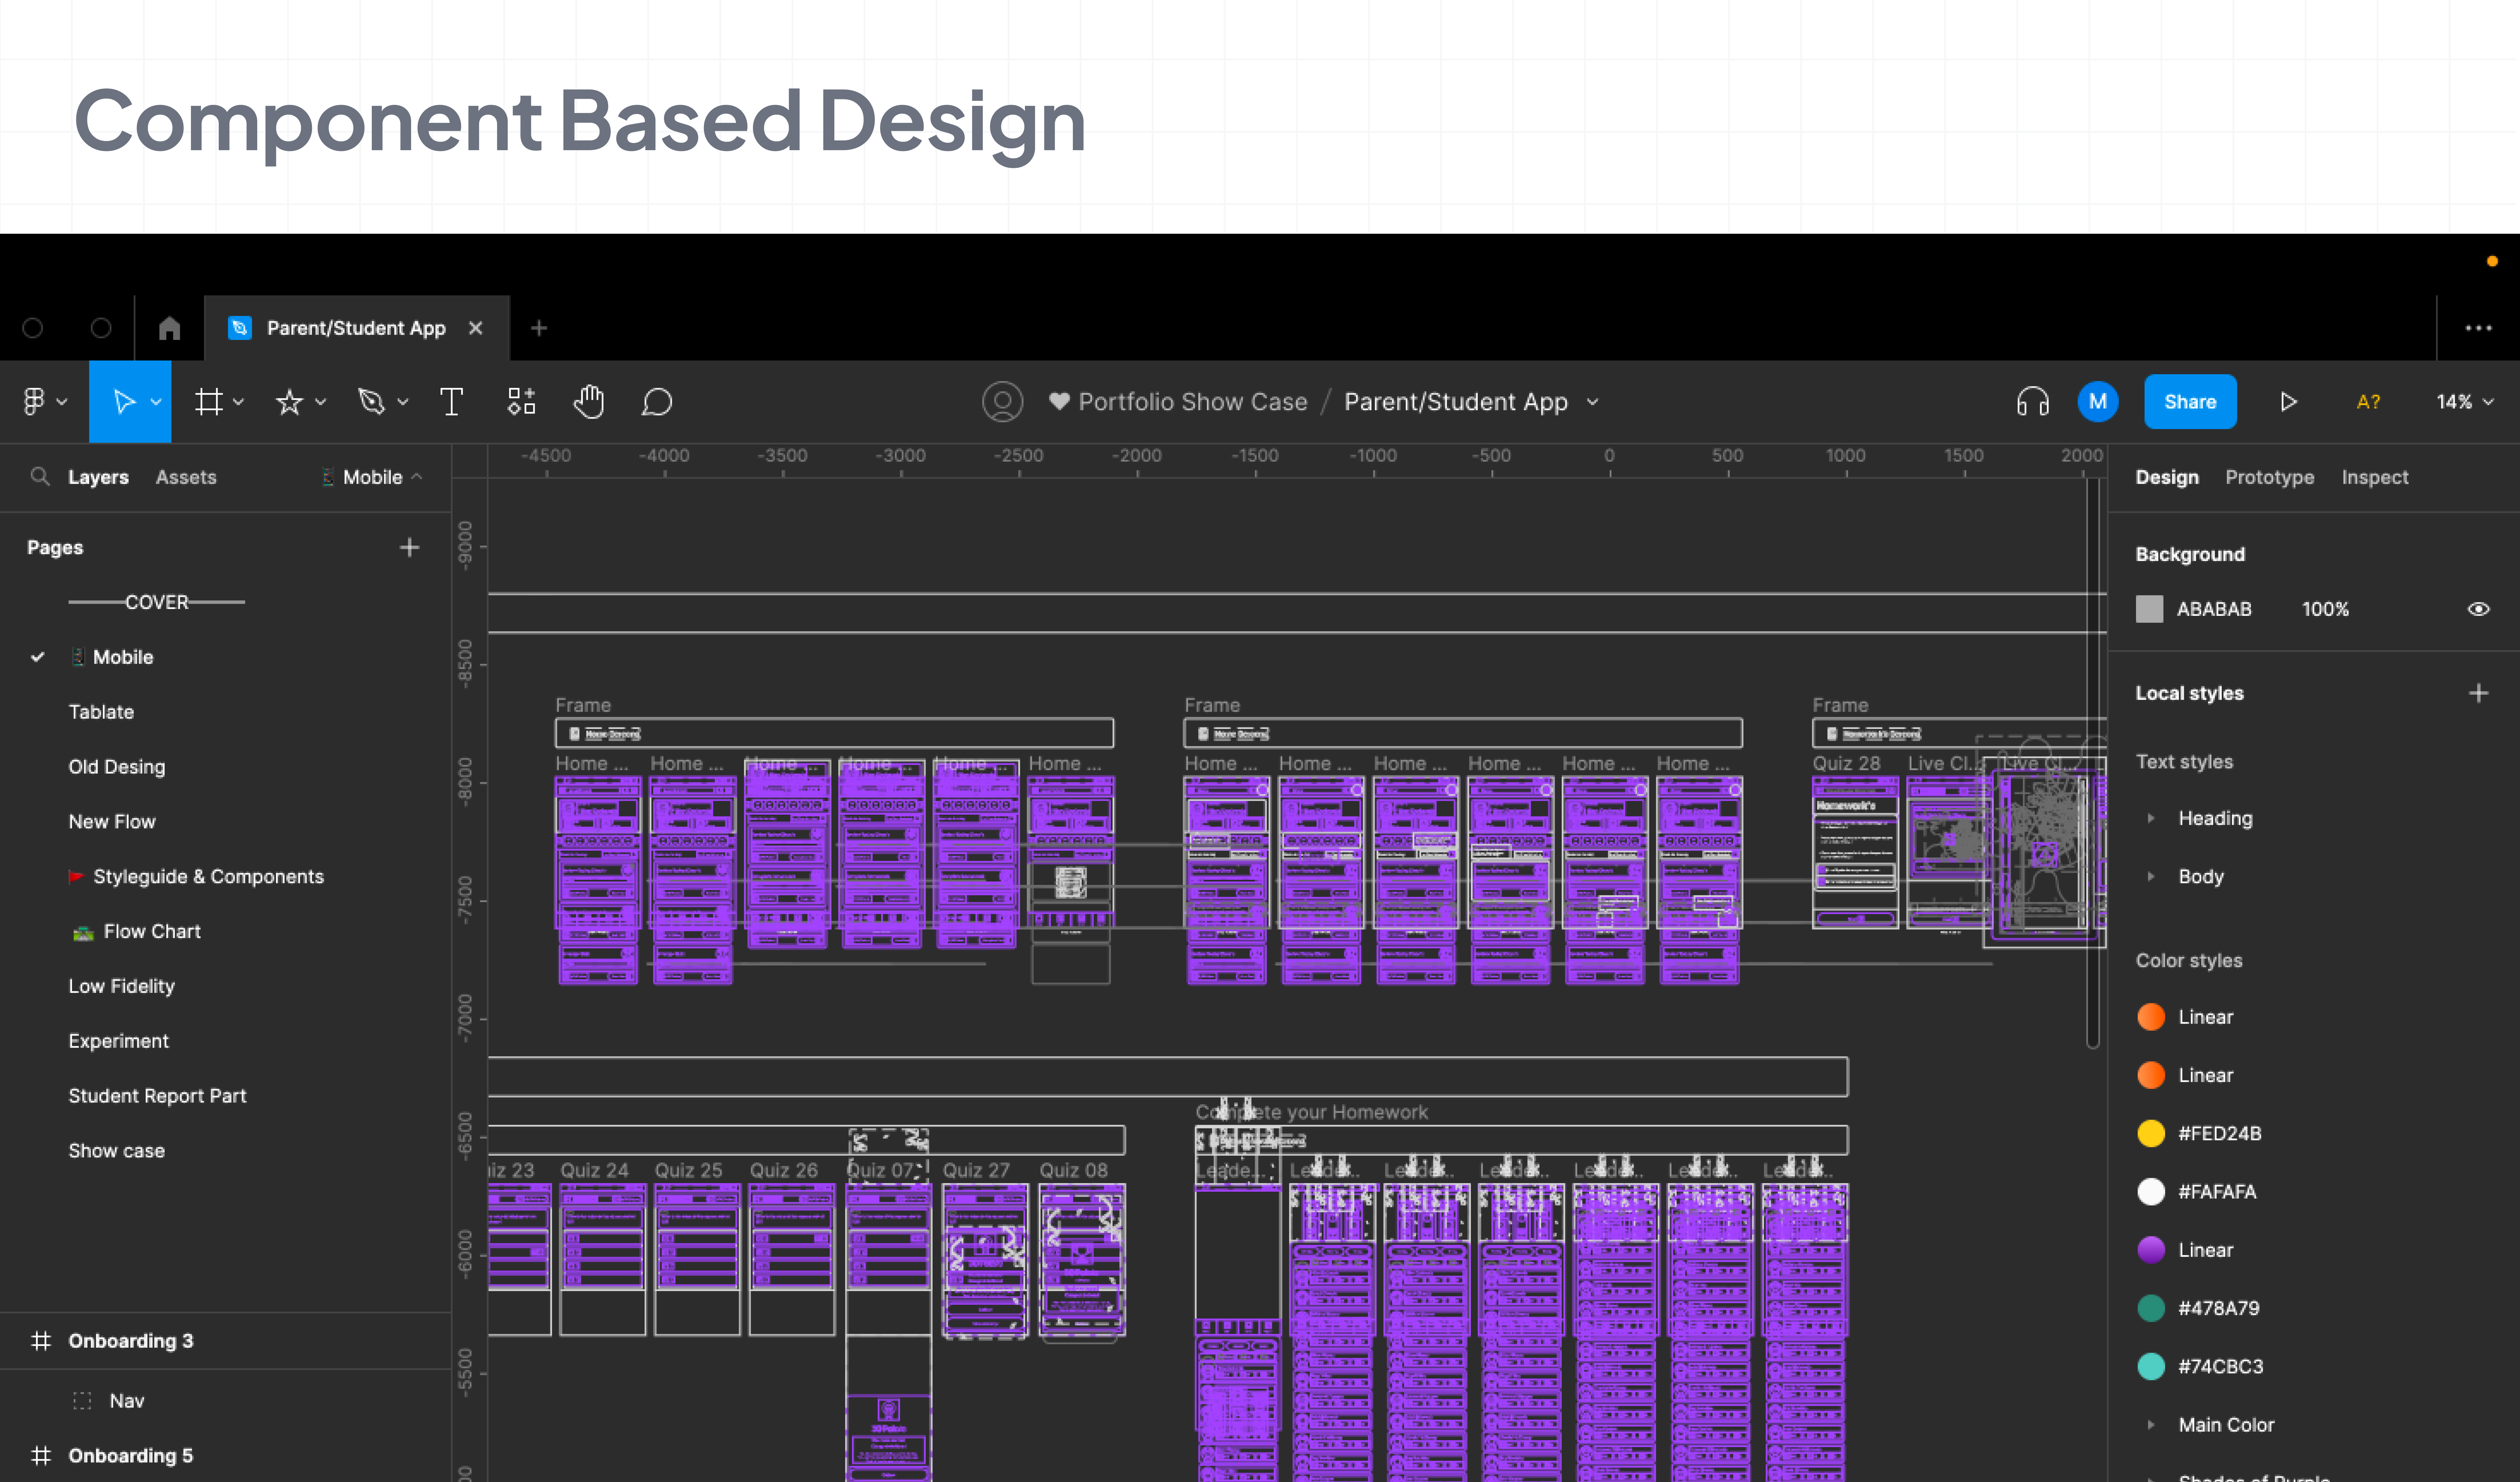
Task: Open the Styleguide & Components page
Action: (x=208, y=877)
